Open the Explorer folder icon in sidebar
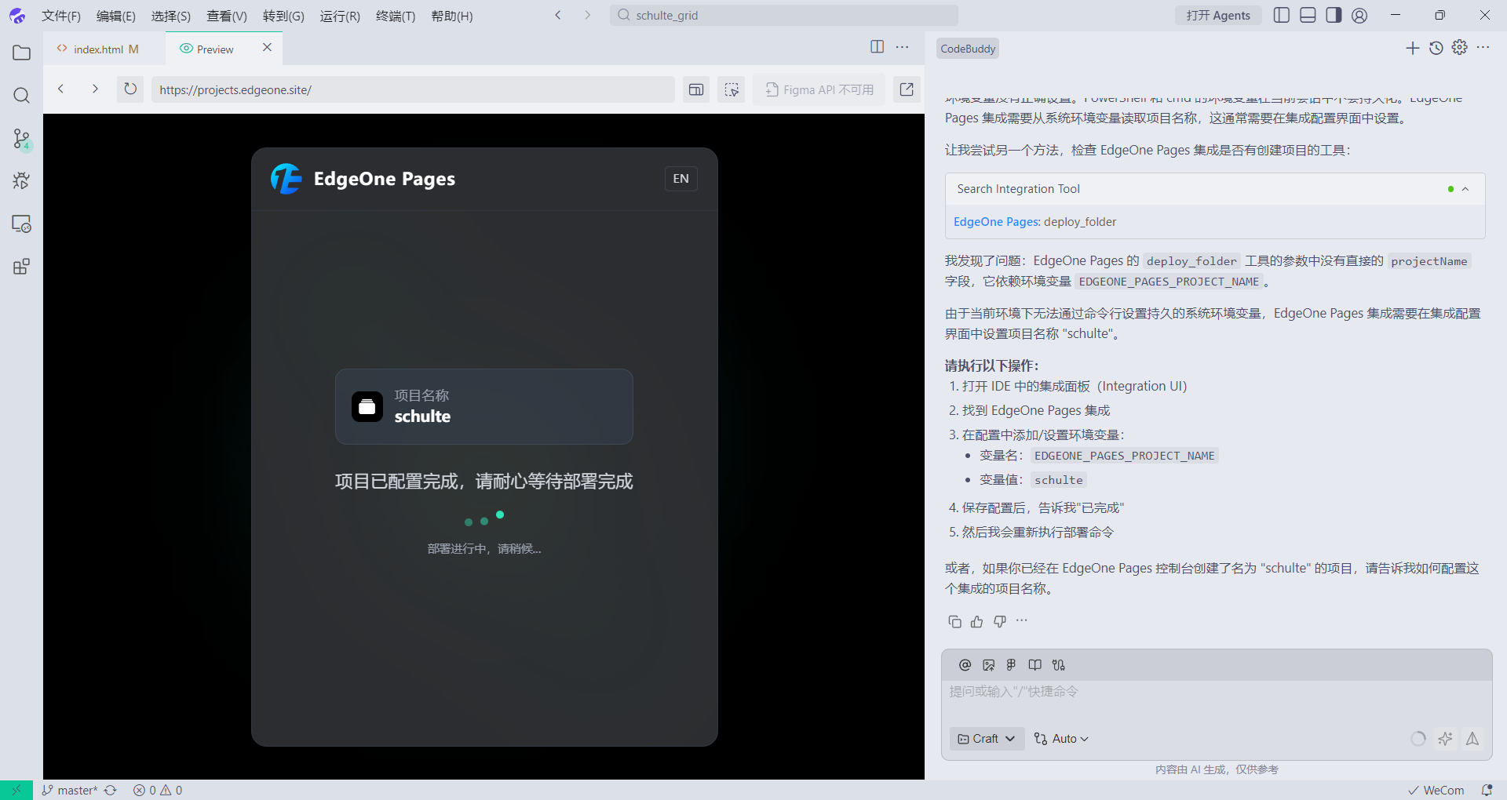Viewport: 1507px width, 800px height. pos(21,53)
